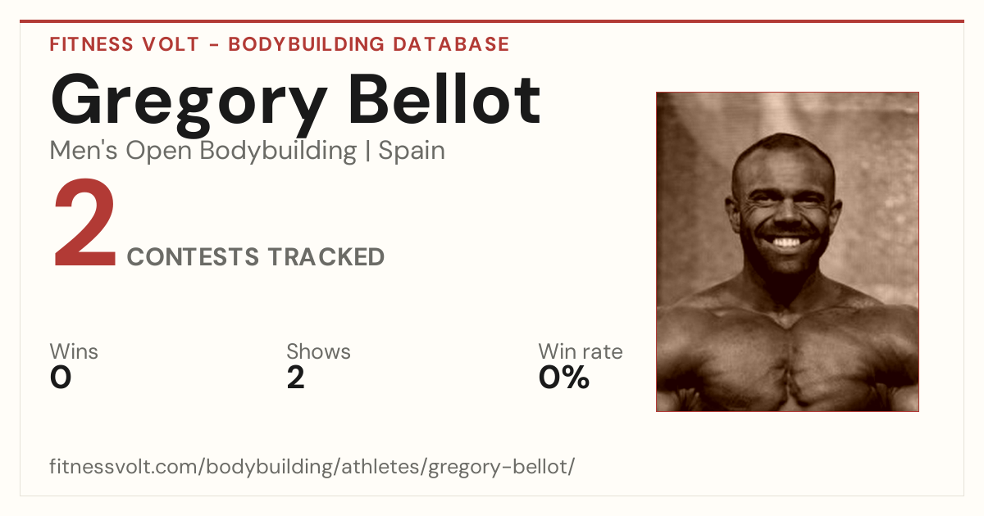Click the Shows label
The image size is (984, 516).
click(x=318, y=351)
